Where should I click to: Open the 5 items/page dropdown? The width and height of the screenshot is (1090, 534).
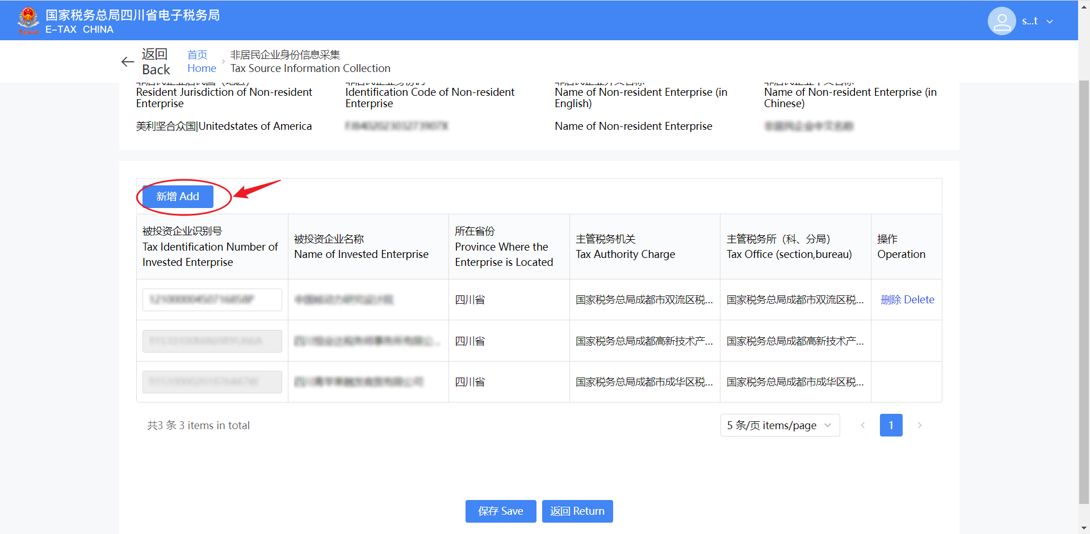click(779, 425)
